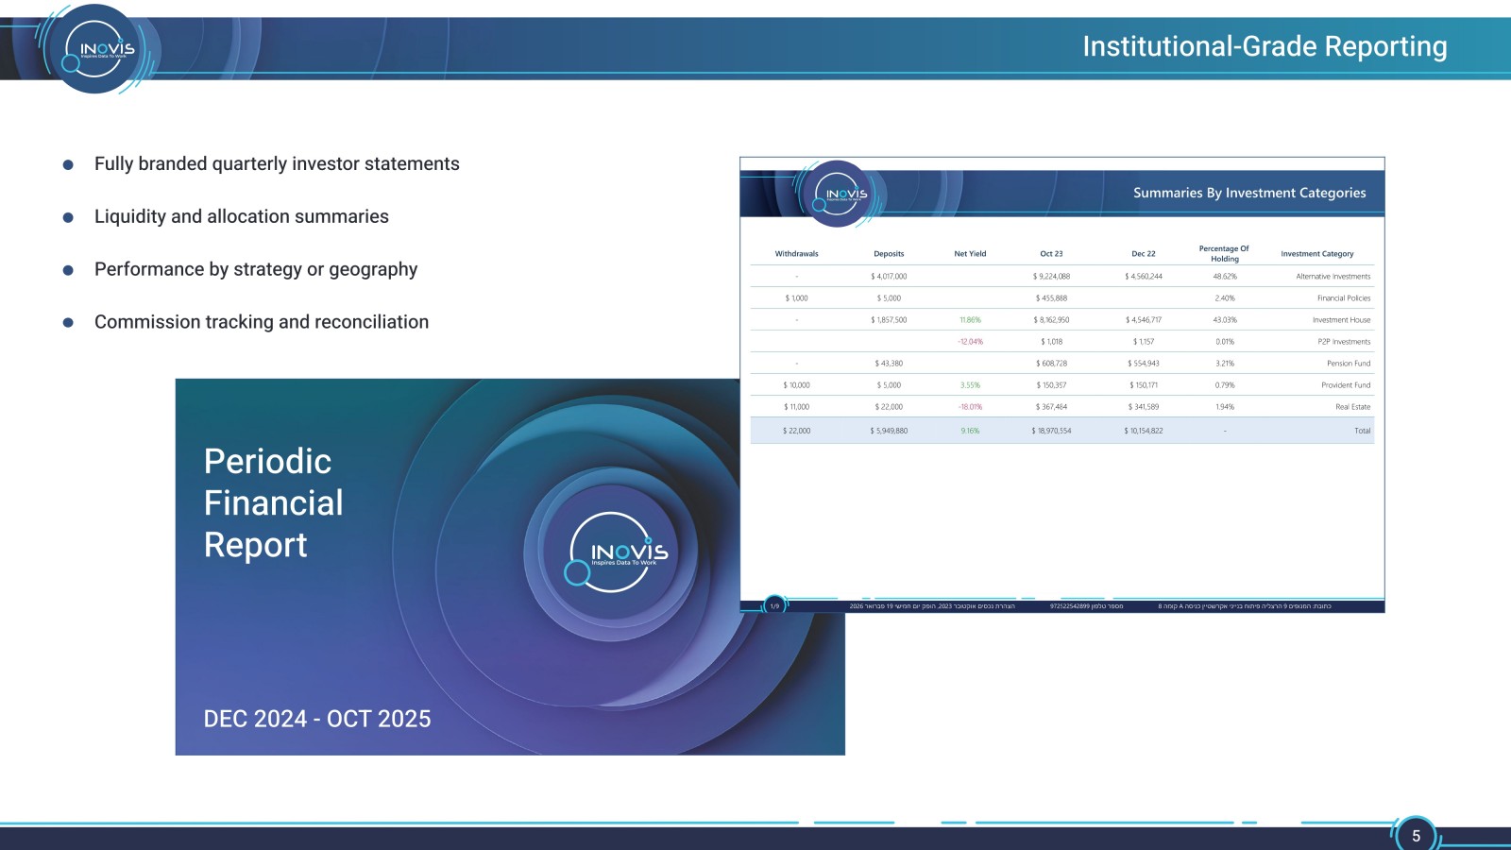This screenshot has height=850, width=1511.
Task: Click the $ 4,546,717 Dec 22 value
Action: click(1144, 320)
